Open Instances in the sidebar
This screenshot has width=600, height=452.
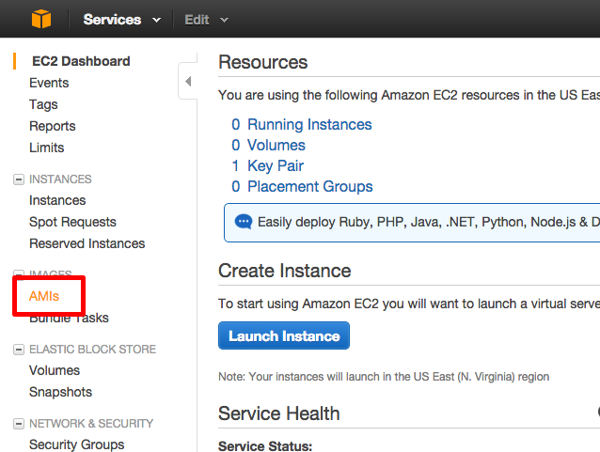coord(57,200)
